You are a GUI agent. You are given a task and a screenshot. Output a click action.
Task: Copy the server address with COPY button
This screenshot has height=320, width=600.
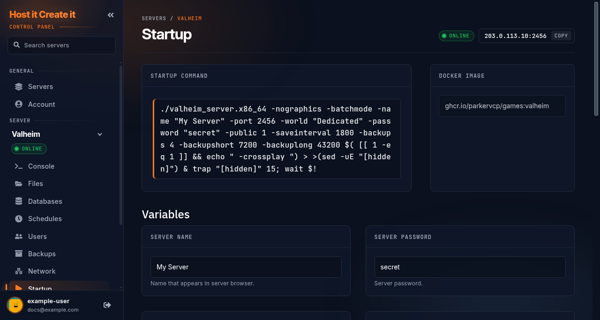tap(561, 36)
